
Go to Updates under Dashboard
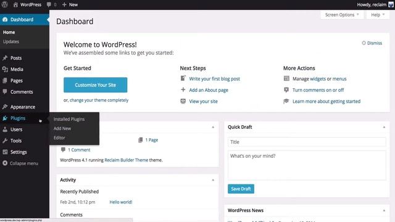coord(11,41)
